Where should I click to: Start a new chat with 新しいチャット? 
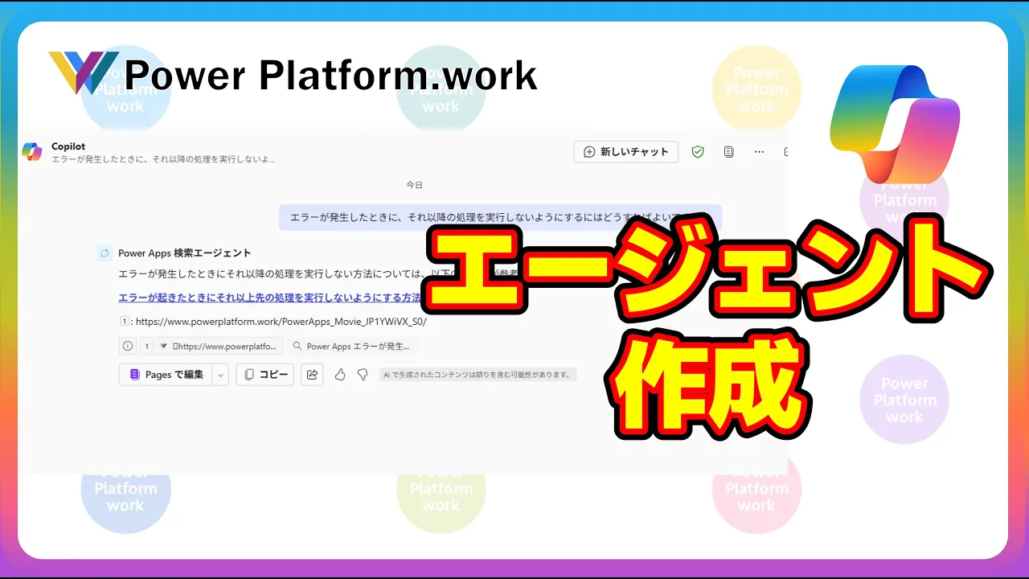click(x=626, y=152)
